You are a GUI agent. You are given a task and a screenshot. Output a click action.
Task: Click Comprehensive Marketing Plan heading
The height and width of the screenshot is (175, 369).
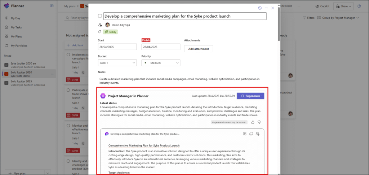point(144,145)
